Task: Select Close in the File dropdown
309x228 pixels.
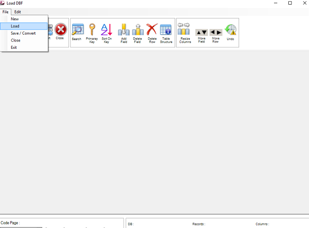Action: point(16,40)
